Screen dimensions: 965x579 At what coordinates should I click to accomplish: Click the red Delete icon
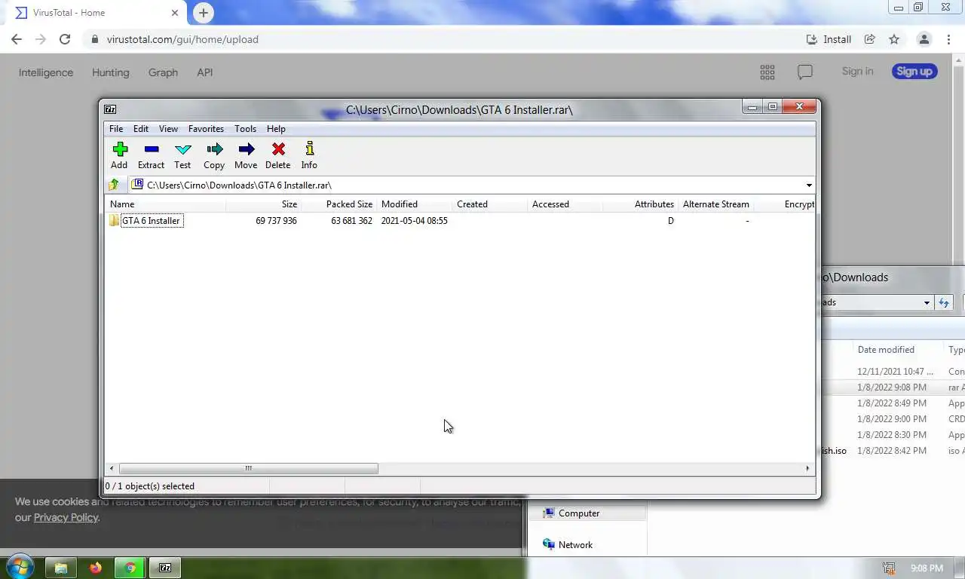278,149
